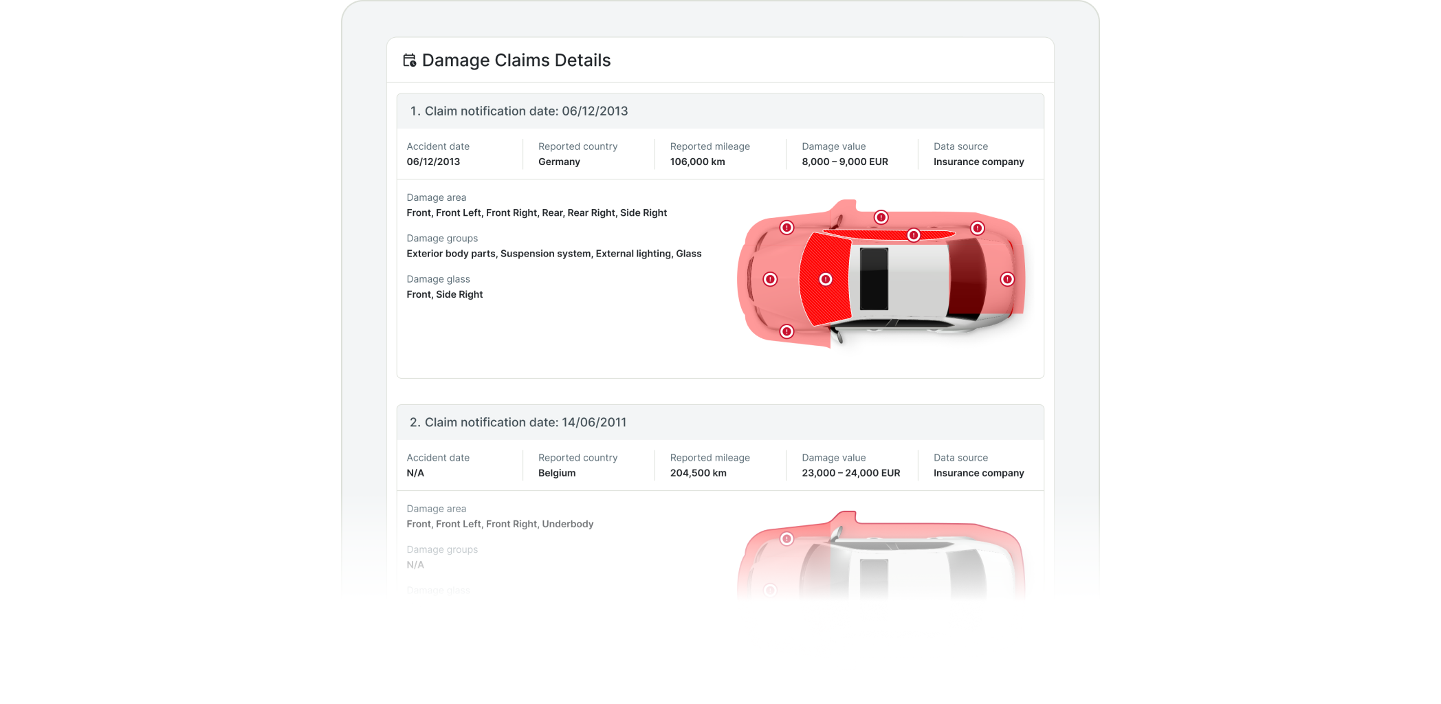Click the Damage Claims Details heading

point(516,60)
